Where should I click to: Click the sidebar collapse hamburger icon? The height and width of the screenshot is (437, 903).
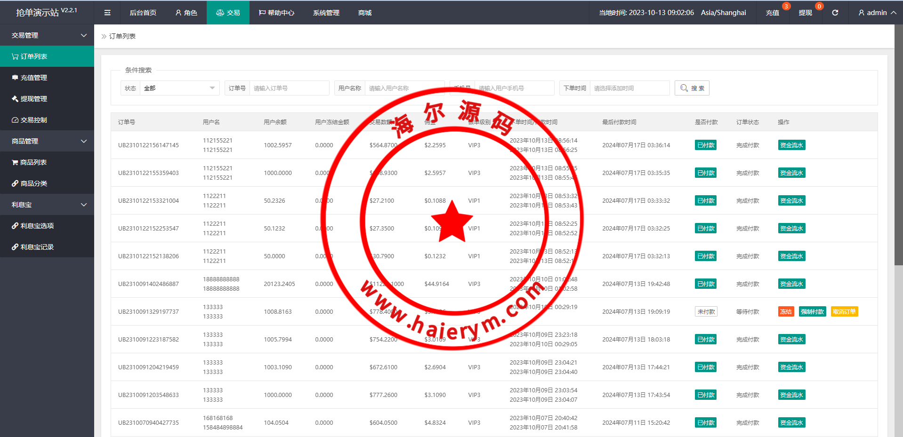[x=107, y=13]
